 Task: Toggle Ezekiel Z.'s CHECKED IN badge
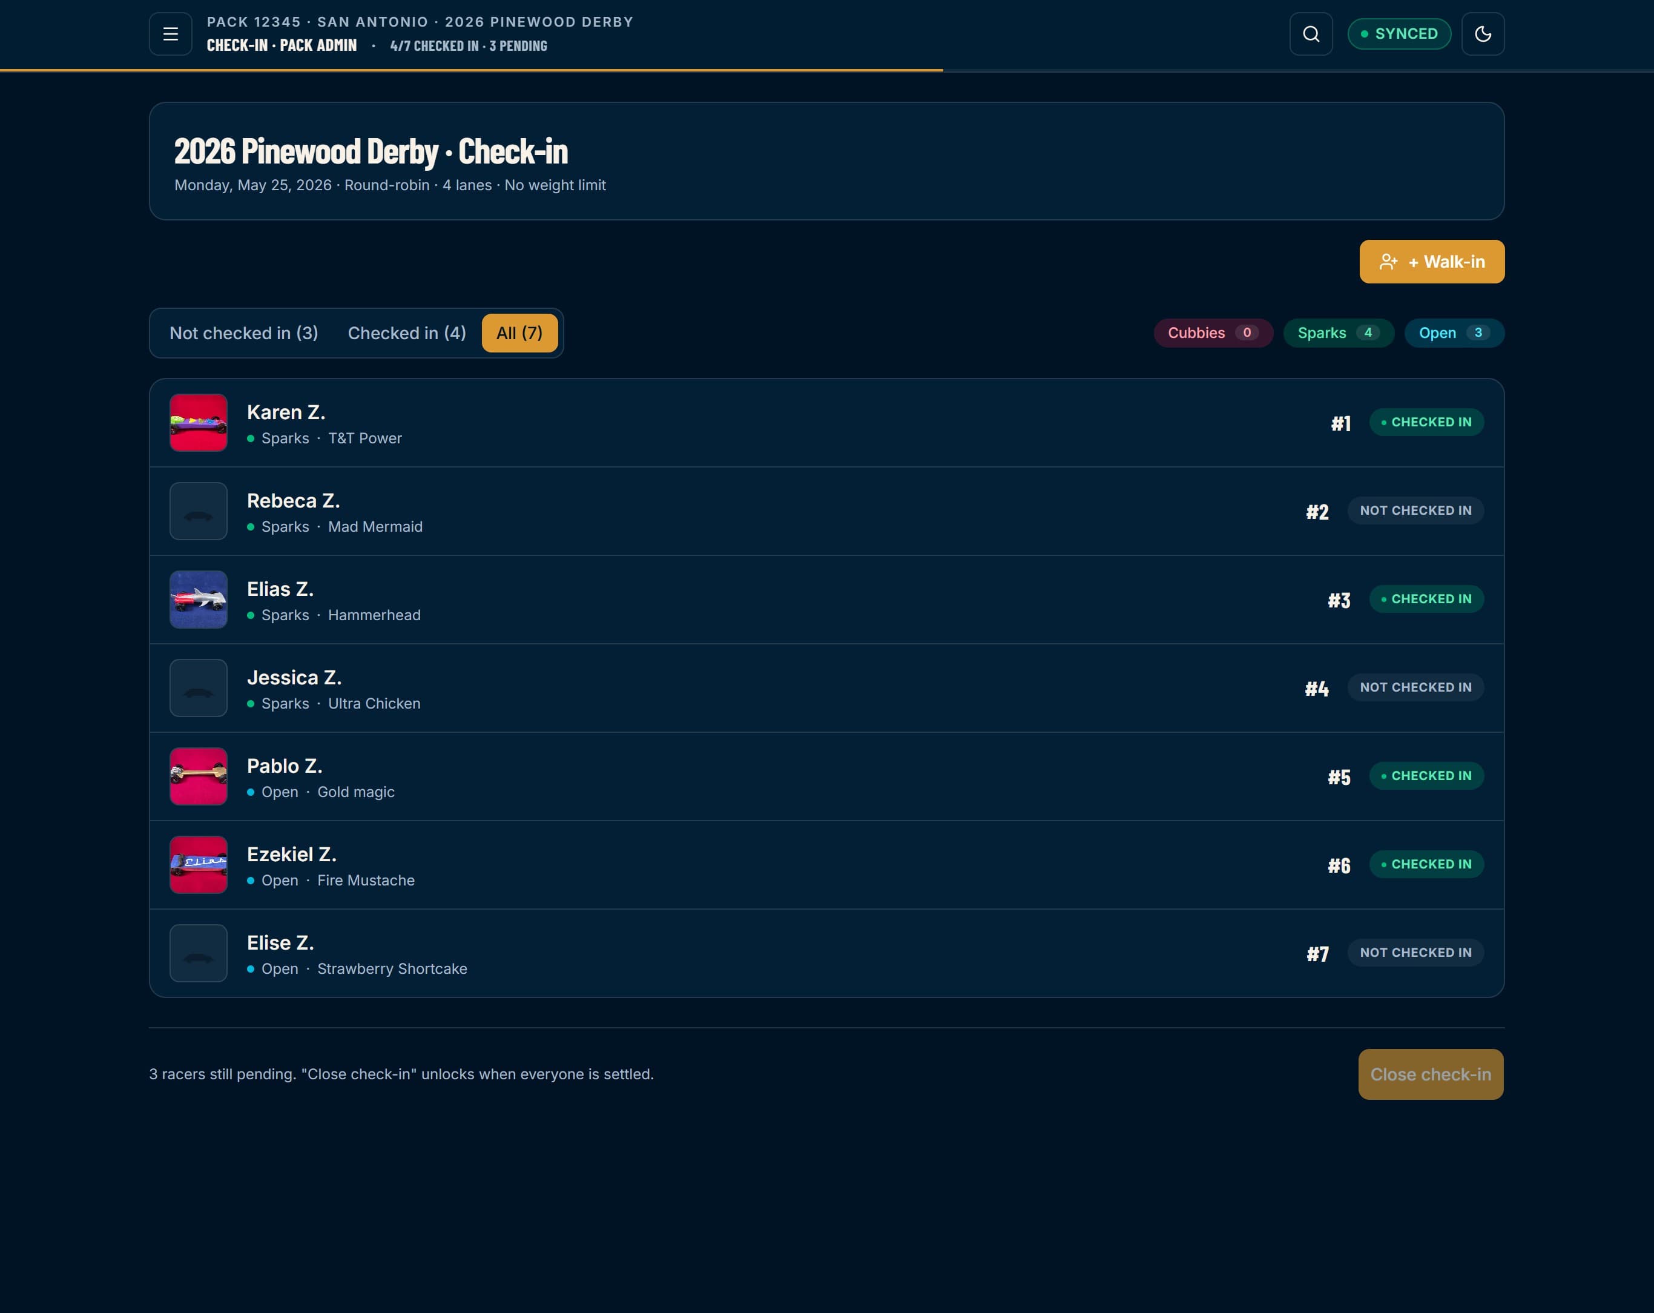point(1426,864)
